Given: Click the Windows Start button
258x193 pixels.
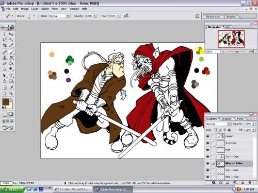Looking at the screenshot, I should (x=12, y=189).
